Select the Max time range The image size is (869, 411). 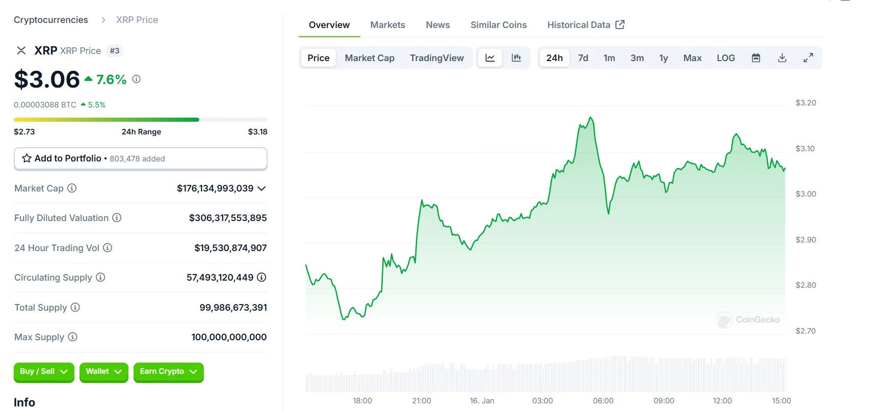point(692,58)
